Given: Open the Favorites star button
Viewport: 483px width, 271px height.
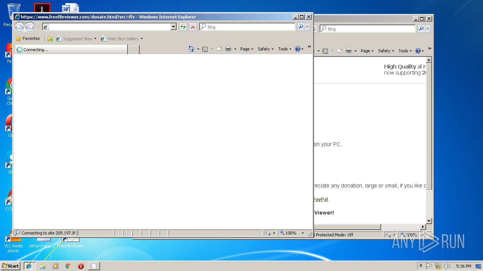Looking at the screenshot, I should (x=28, y=38).
